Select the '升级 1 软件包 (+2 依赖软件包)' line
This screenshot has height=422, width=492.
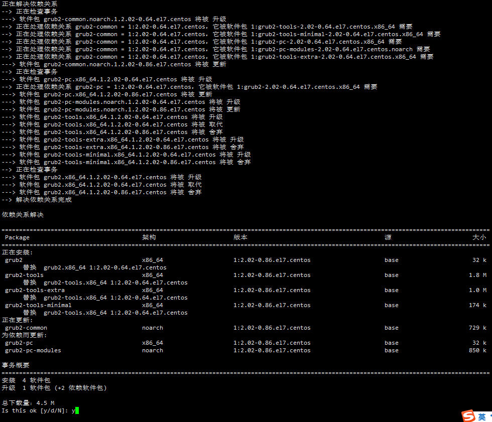point(54,388)
